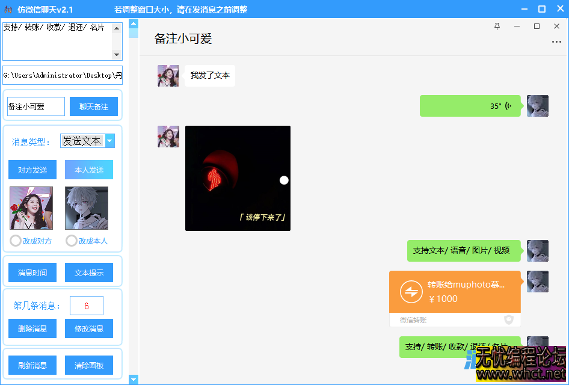Click the 聊天备注 button
The width and height of the screenshot is (569, 385).
(94, 106)
